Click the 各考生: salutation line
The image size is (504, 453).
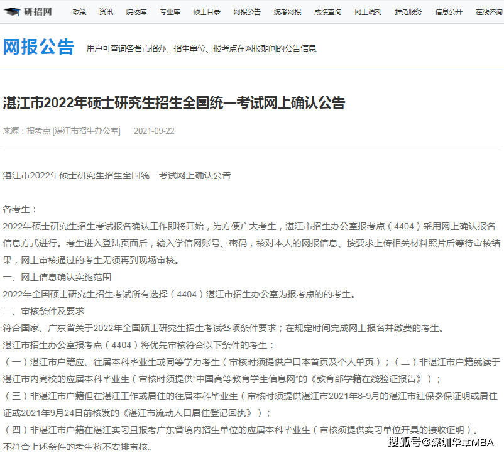click(21, 209)
